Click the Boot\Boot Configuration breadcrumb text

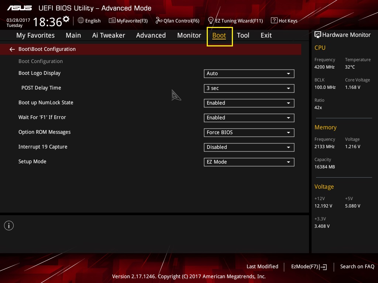click(47, 49)
